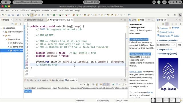Toggle Scroll Lock in console toolbar
The image size is (183, 103).
click(x=97, y=84)
